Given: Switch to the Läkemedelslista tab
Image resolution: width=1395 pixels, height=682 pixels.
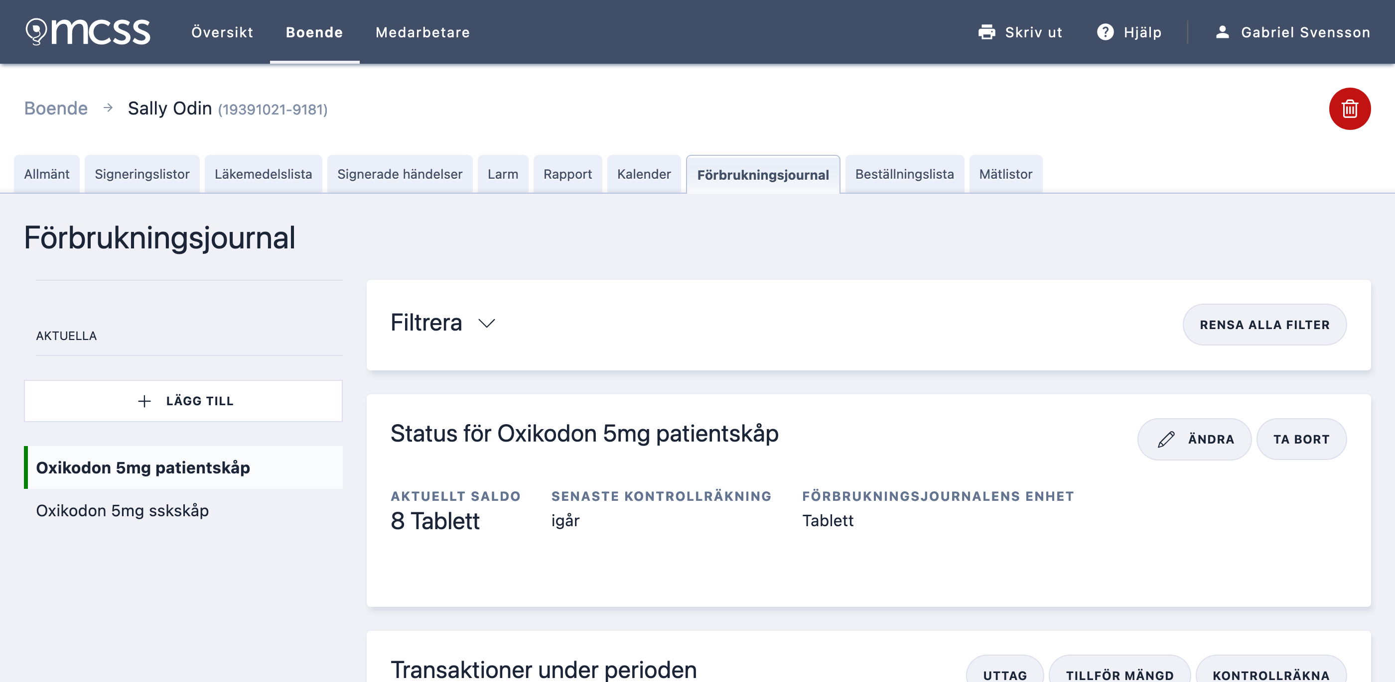Looking at the screenshot, I should click(x=263, y=174).
